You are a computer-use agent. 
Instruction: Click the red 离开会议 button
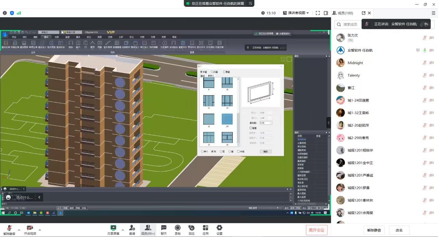317,230
